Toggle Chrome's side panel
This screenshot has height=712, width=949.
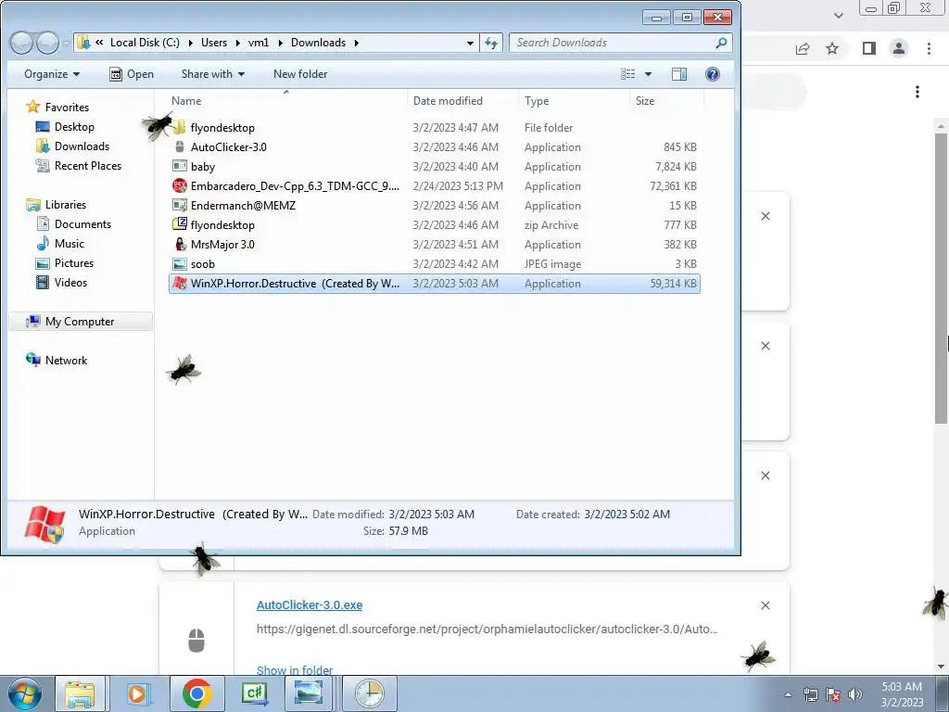(x=869, y=48)
